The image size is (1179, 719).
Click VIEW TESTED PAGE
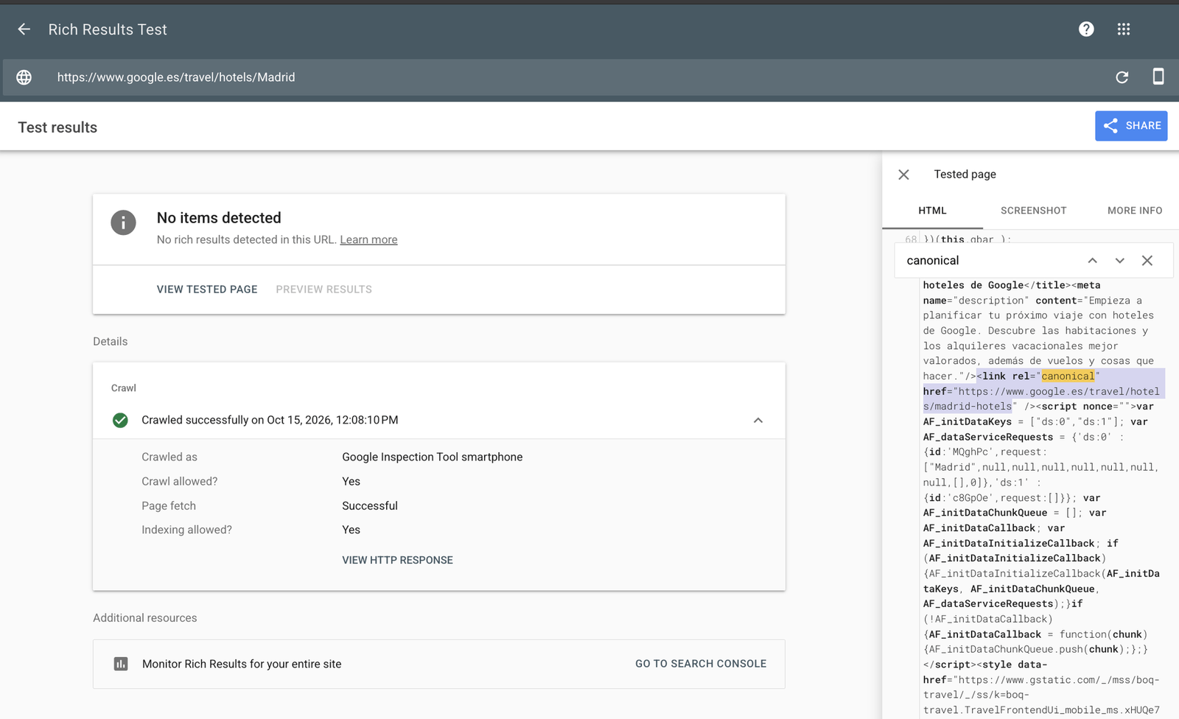point(207,290)
